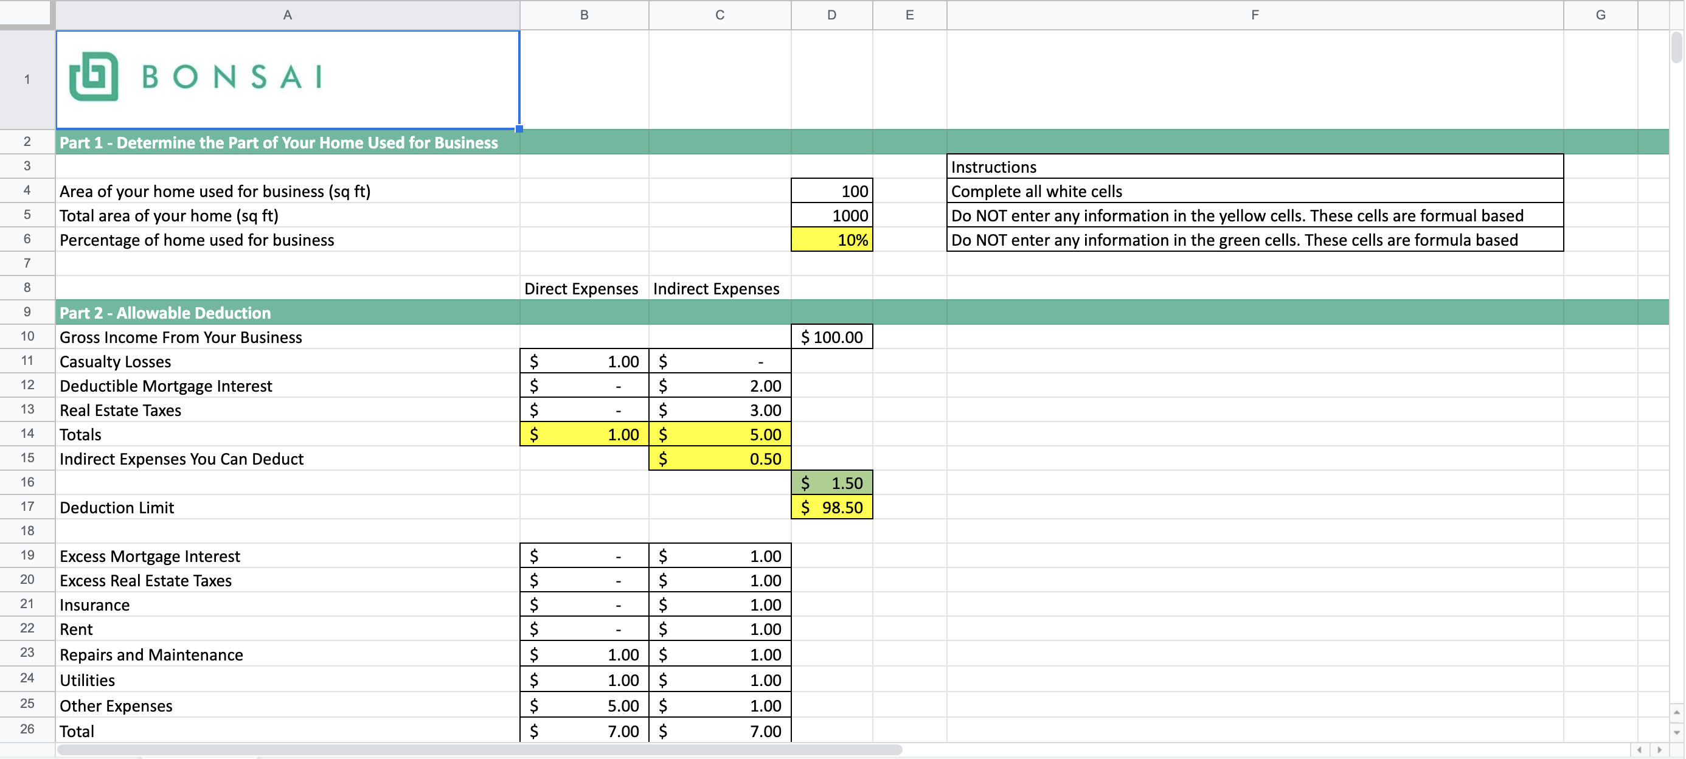Screen dimensions: 1686x759
Task: Select row 14 header
Action: click(x=27, y=434)
